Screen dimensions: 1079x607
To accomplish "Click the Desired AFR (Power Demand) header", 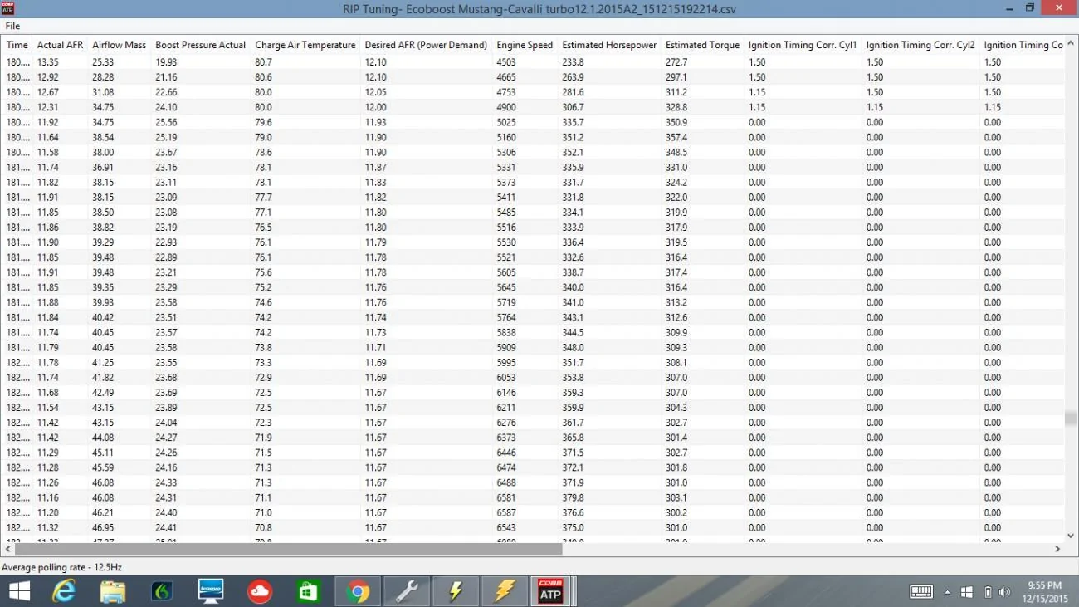I will point(426,45).
